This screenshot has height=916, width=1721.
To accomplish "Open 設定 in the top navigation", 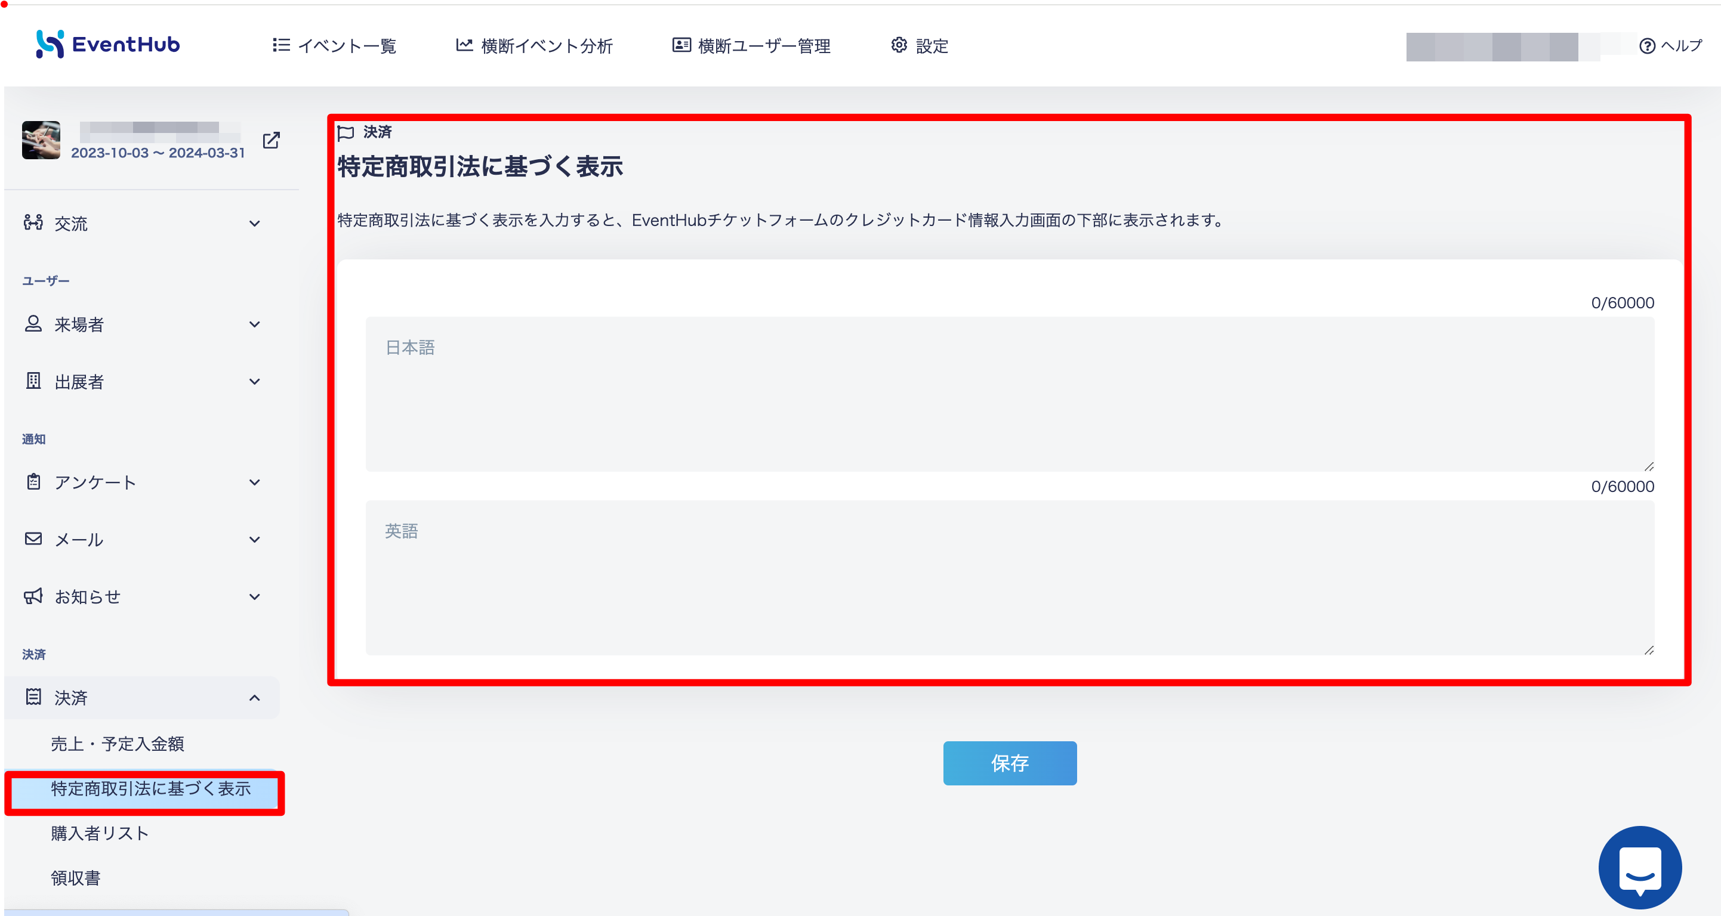I will [920, 45].
